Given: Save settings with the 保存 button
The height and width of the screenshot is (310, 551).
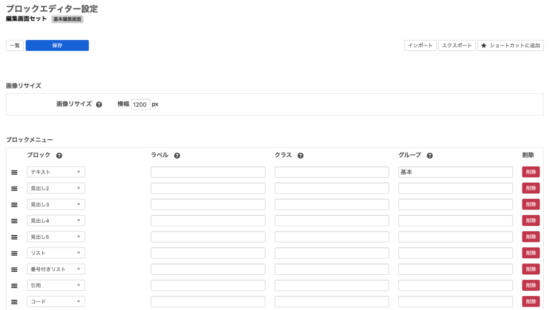Looking at the screenshot, I should point(57,45).
